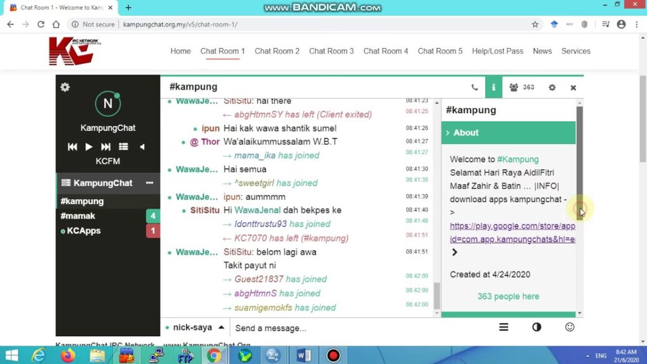Open the Help/Lost Pass page
Screen dimensions: 647x364
(497, 51)
